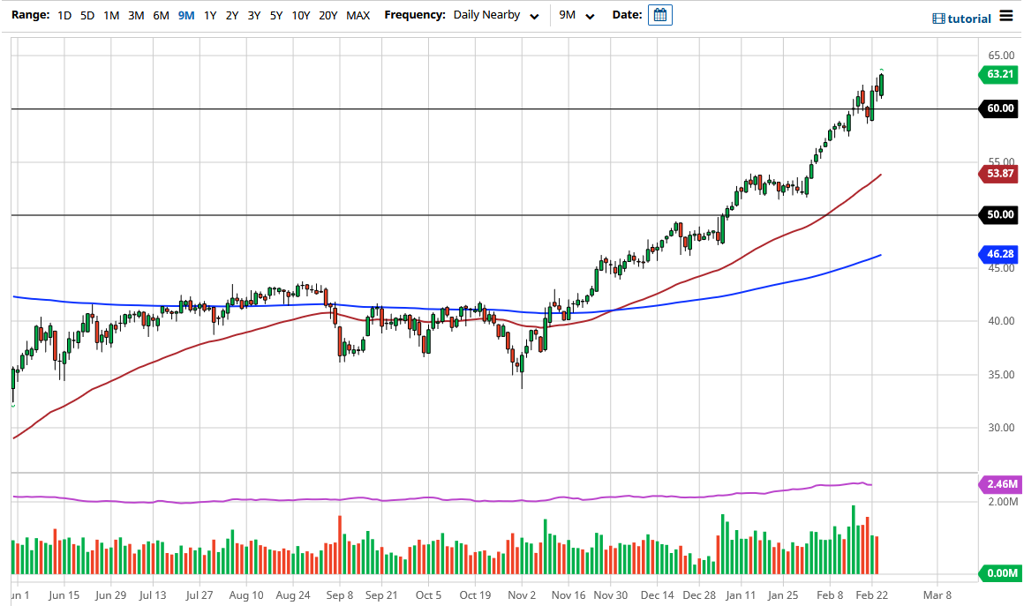1024x613 pixels.
Task: Select the 20Y range option
Action: pos(327,15)
